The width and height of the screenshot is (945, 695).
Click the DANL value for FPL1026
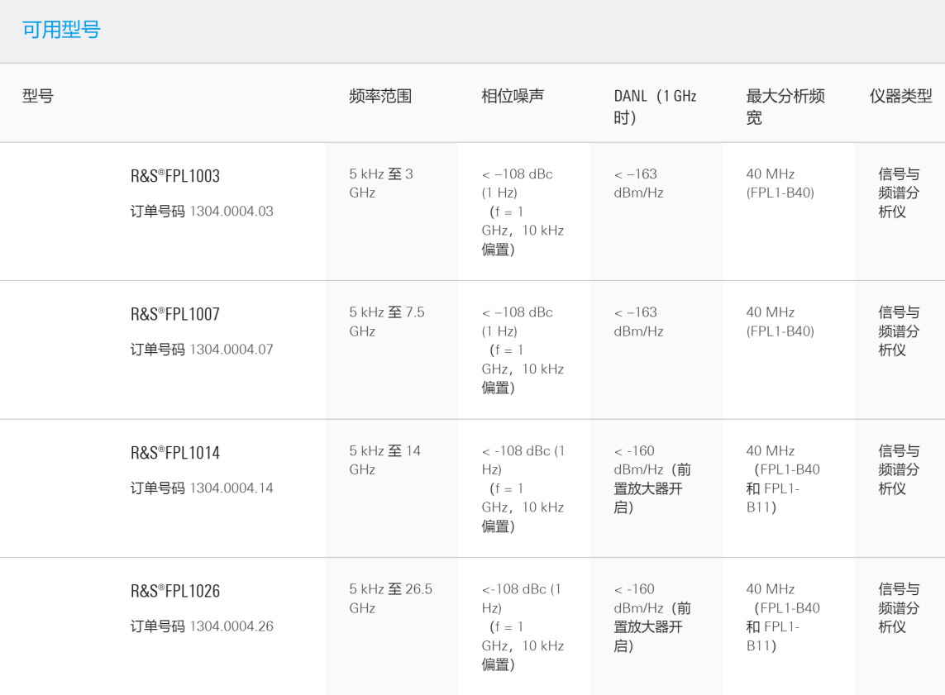pos(652,617)
